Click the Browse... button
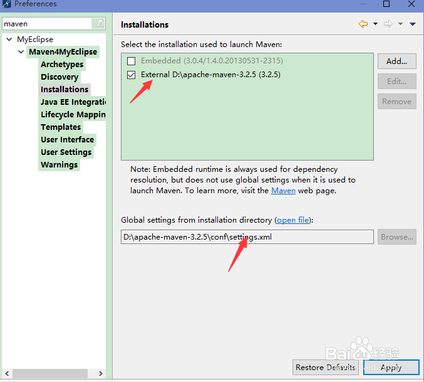 coord(396,237)
